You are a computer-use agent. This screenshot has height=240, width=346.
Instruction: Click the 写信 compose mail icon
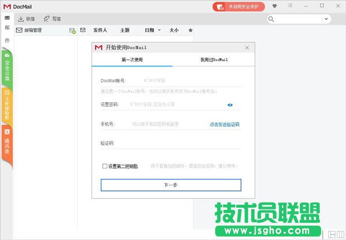click(47, 18)
